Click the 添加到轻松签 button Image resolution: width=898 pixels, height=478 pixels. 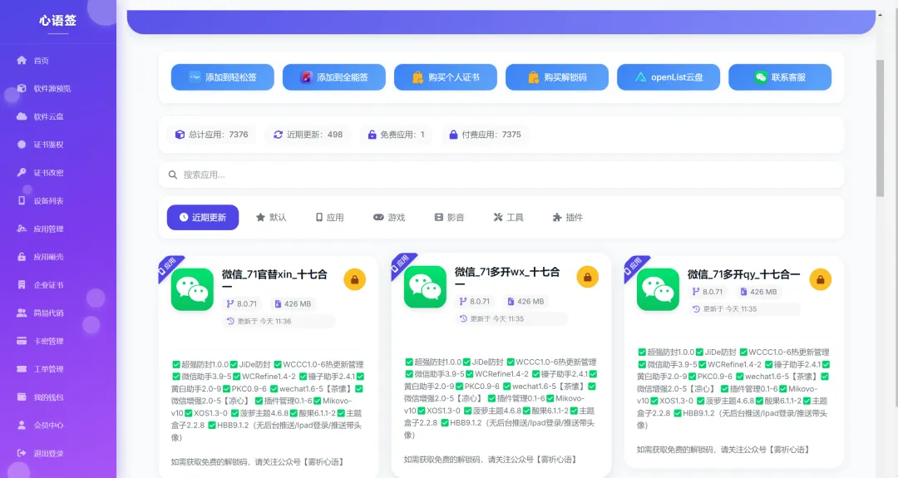(x=222, y=77)
